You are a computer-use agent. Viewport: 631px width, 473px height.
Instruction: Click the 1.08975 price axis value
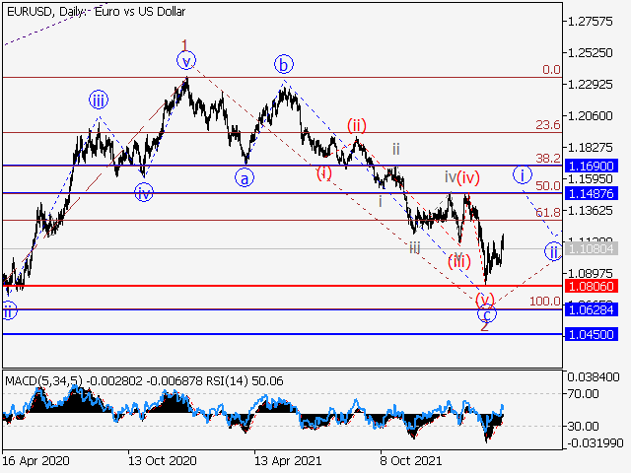(590, 273)
